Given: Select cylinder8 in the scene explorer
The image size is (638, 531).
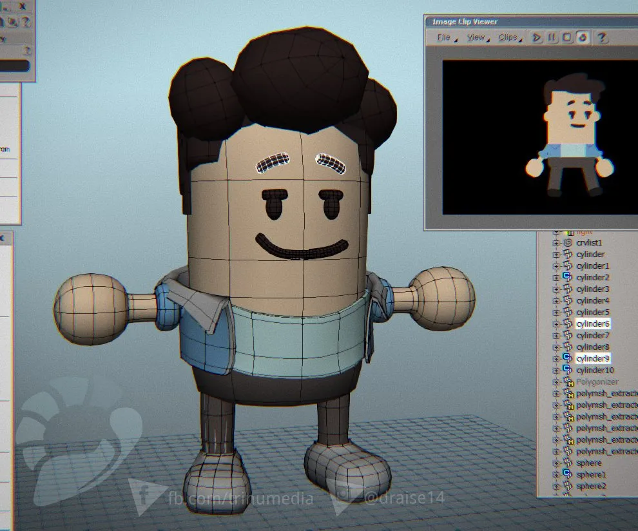Looking at the screenshot, I should pos(593,347).
